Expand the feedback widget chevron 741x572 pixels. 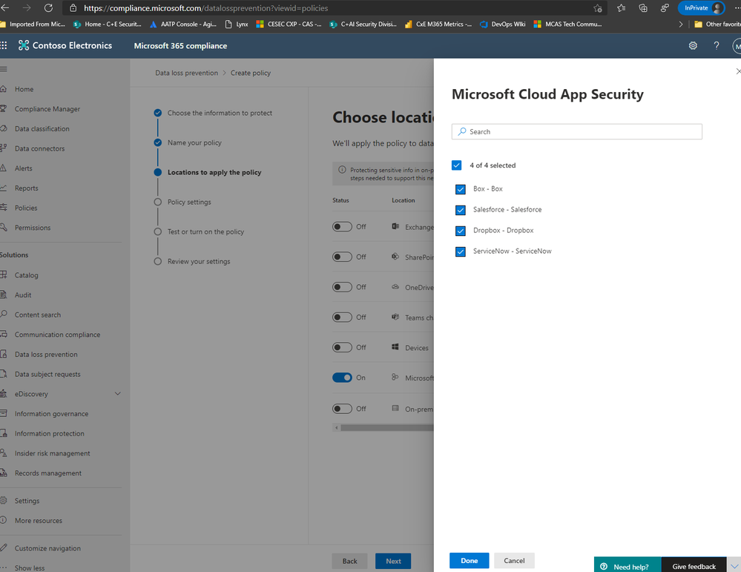[734, 566]
